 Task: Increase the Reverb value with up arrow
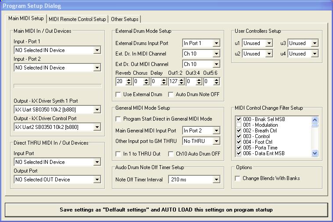click(x=129, y=80)
